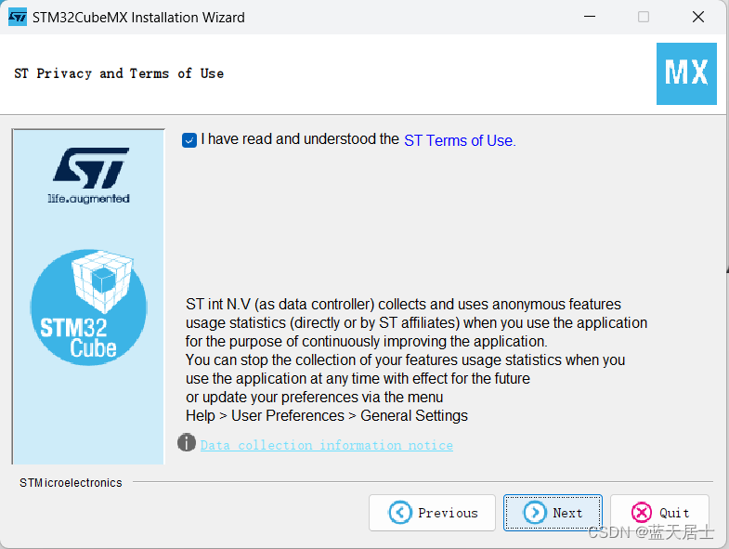Go to the Next installation step

click(x=553, y=513)
